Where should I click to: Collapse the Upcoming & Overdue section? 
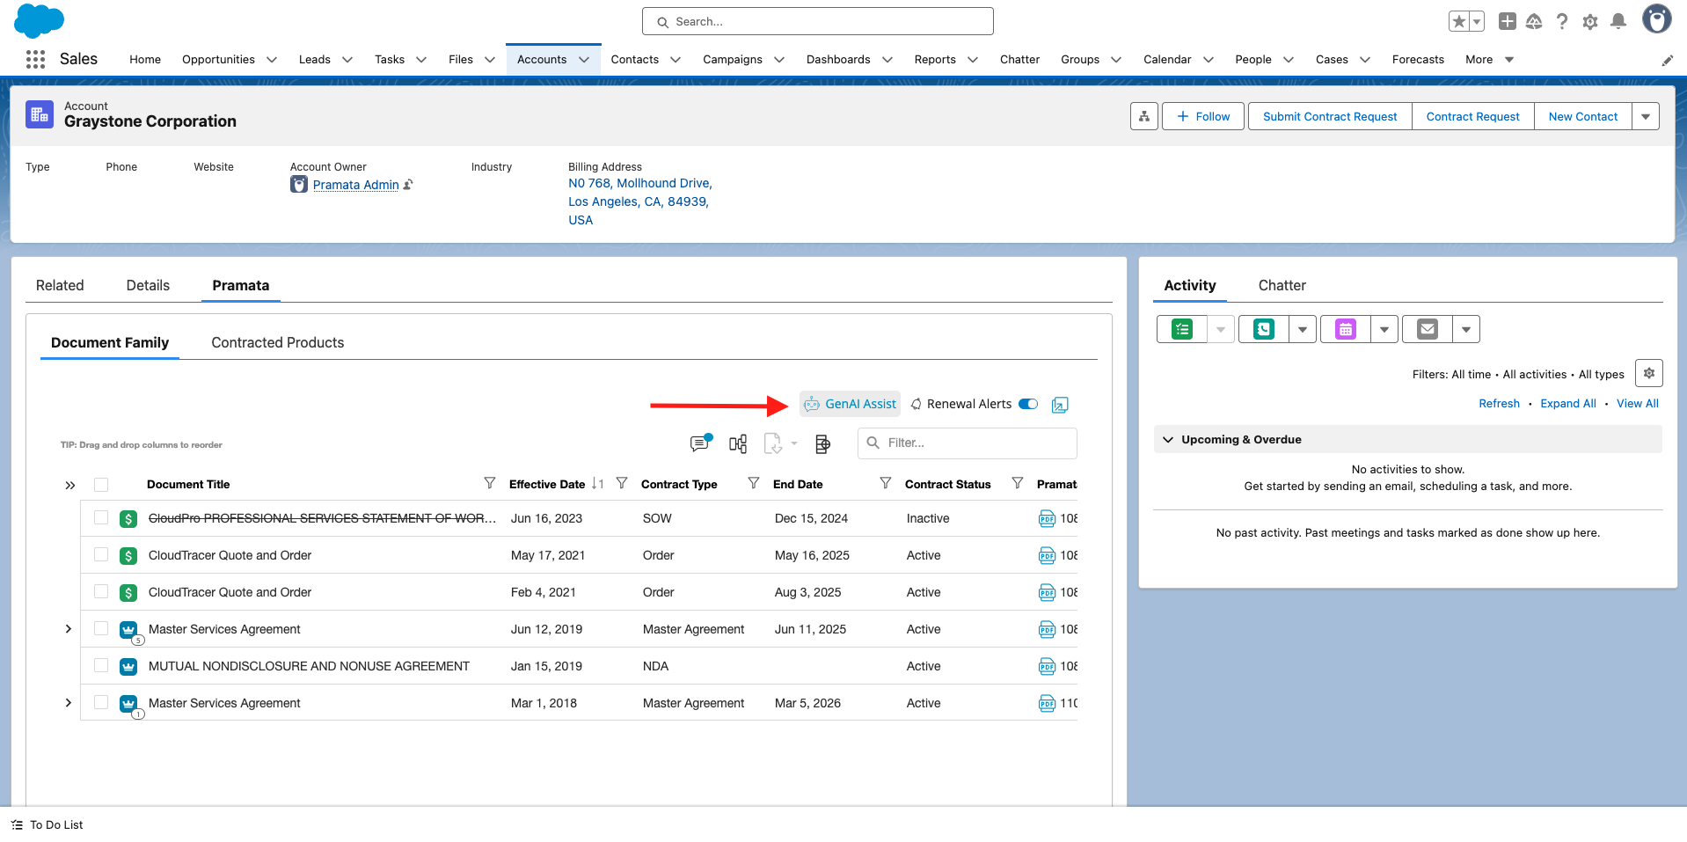click(1168, 439)
